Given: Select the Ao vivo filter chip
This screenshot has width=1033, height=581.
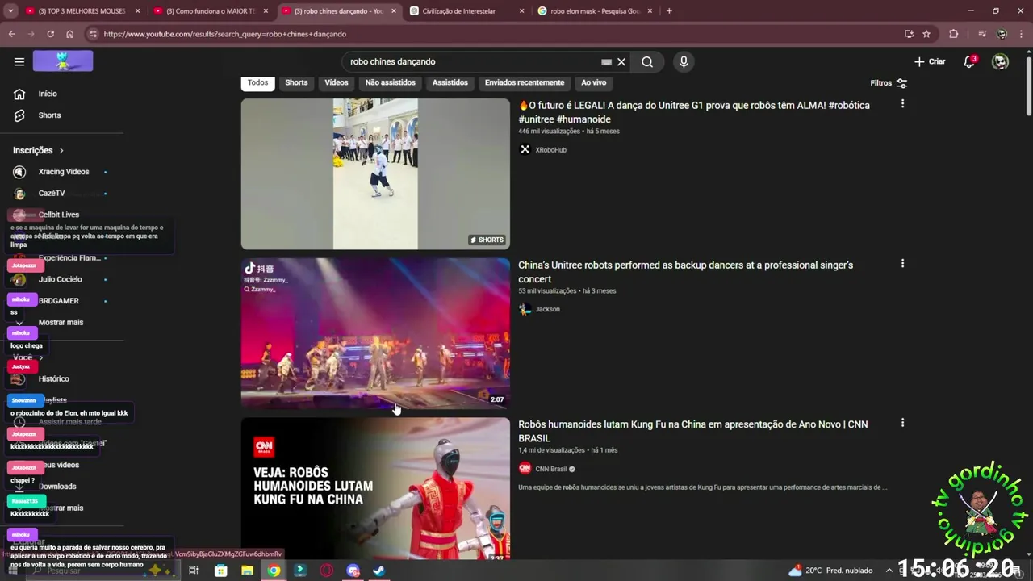Looking at the screenshot, I should (x=594, y=82).
